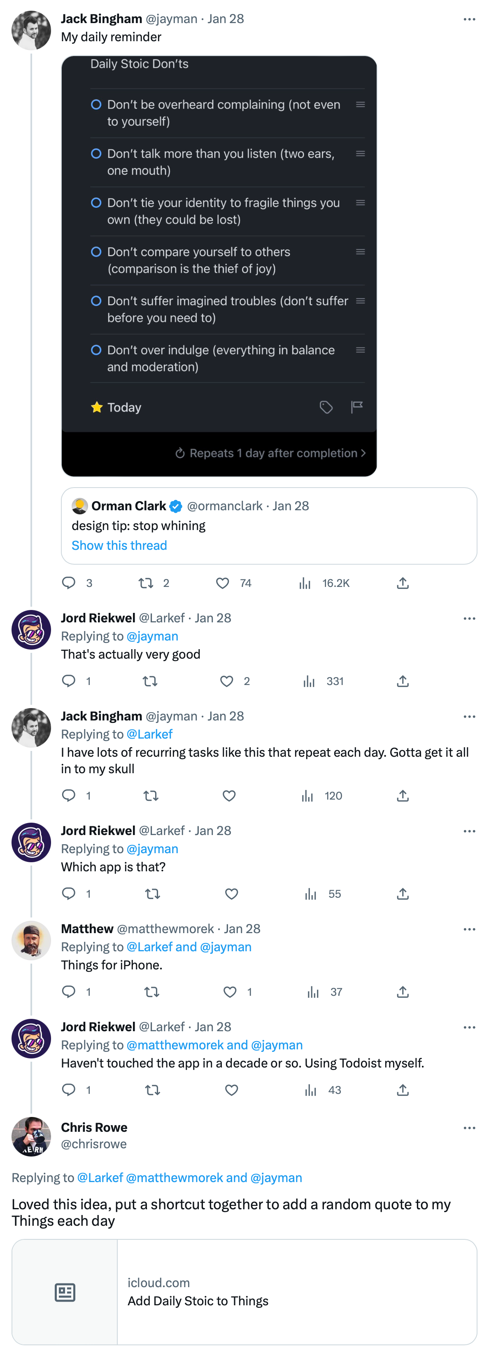Image resolution: width=489 pixels, height=1356 pixels.
Task: Click 'Show this thread' link
Action: (x=119, y=545)
